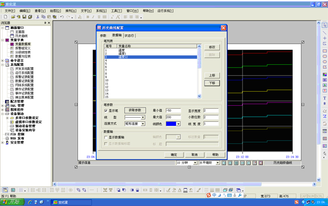This screenshot has height=206, width=328.
Task: Click the New file icon in toolbar
Action: [6, 17]
